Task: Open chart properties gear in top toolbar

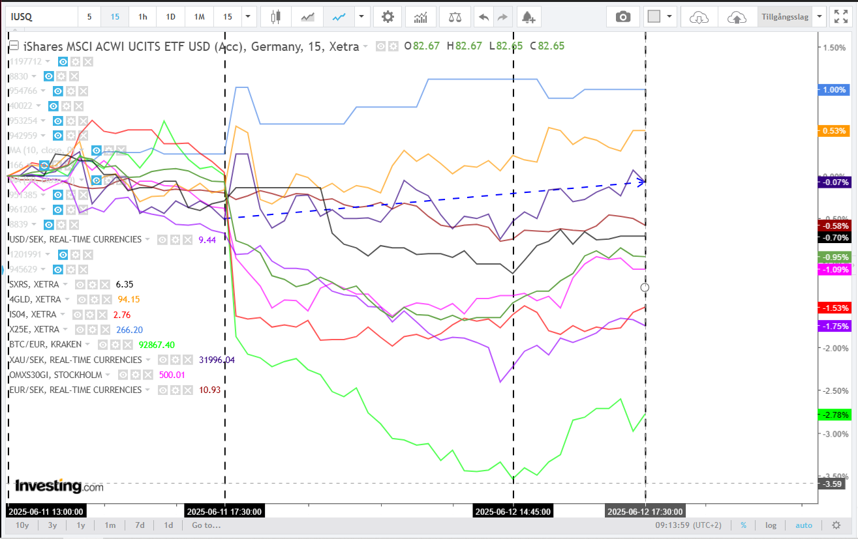Action: click(388, 17)
